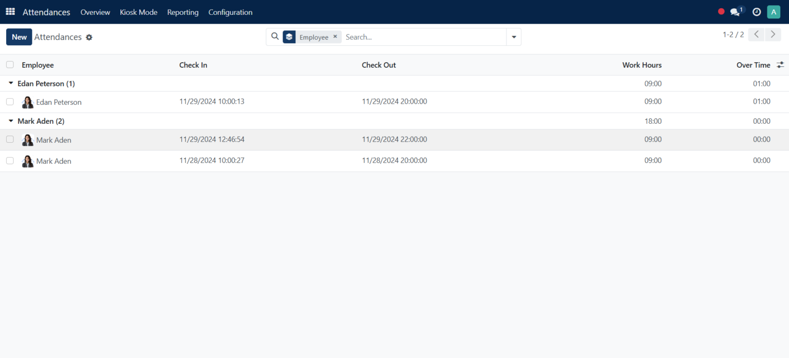Switch to Kiosk Mode
This screenshot has width=789, height=358.
(x=139, y=12)
